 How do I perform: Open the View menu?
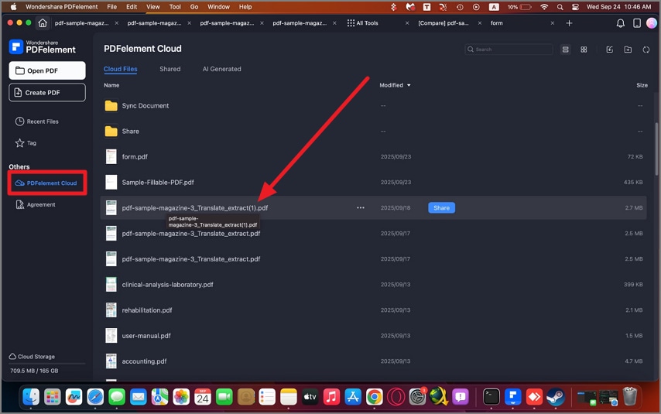[153, 7]
